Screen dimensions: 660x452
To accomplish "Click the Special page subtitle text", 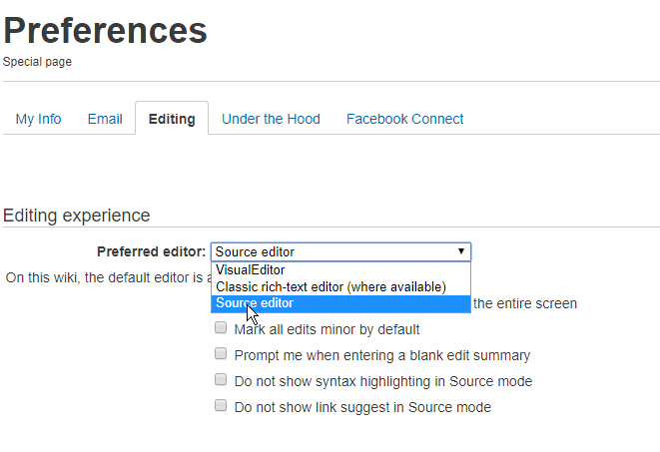I will (37, 62).
